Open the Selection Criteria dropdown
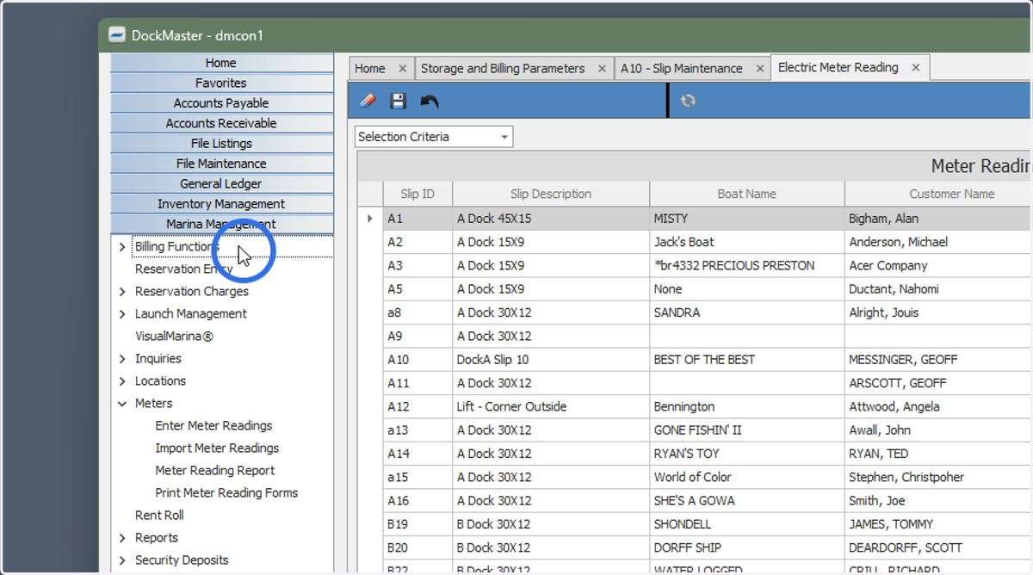 tap(434, 137)
